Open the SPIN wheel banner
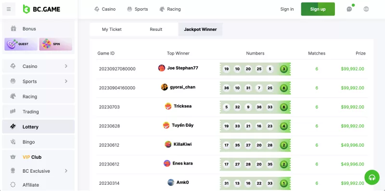This screenshot has width=385, height=191. point(56,44)
